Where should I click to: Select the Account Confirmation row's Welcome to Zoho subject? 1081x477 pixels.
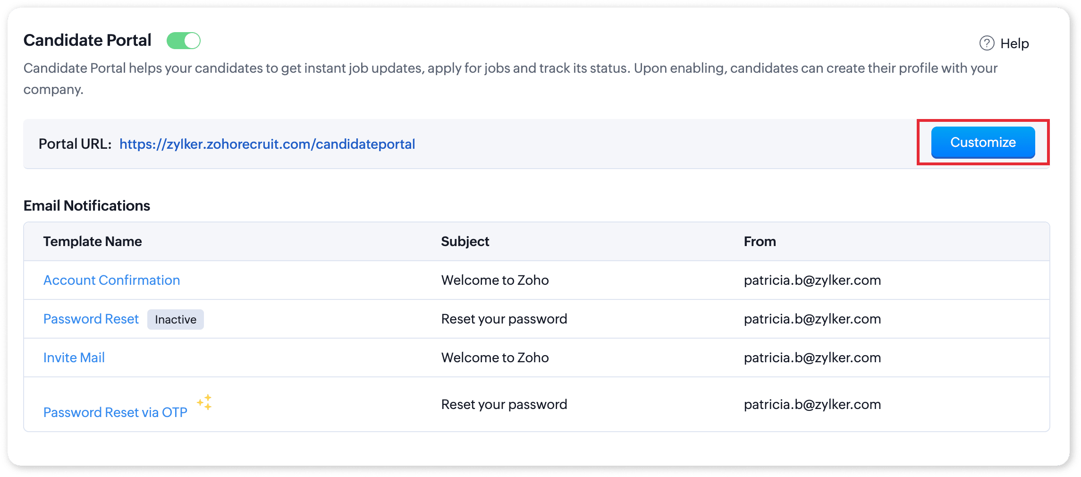(495, 280)
